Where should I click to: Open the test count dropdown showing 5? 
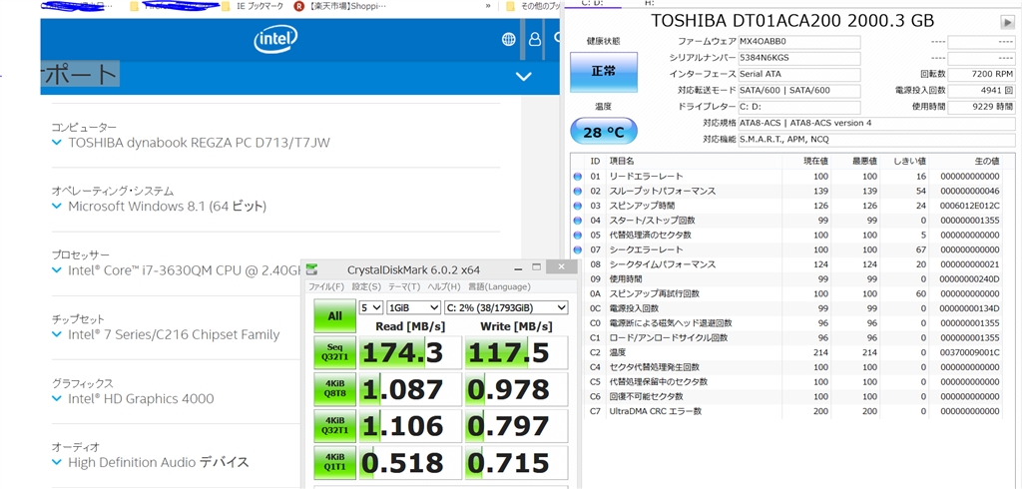tap(371, 307)
